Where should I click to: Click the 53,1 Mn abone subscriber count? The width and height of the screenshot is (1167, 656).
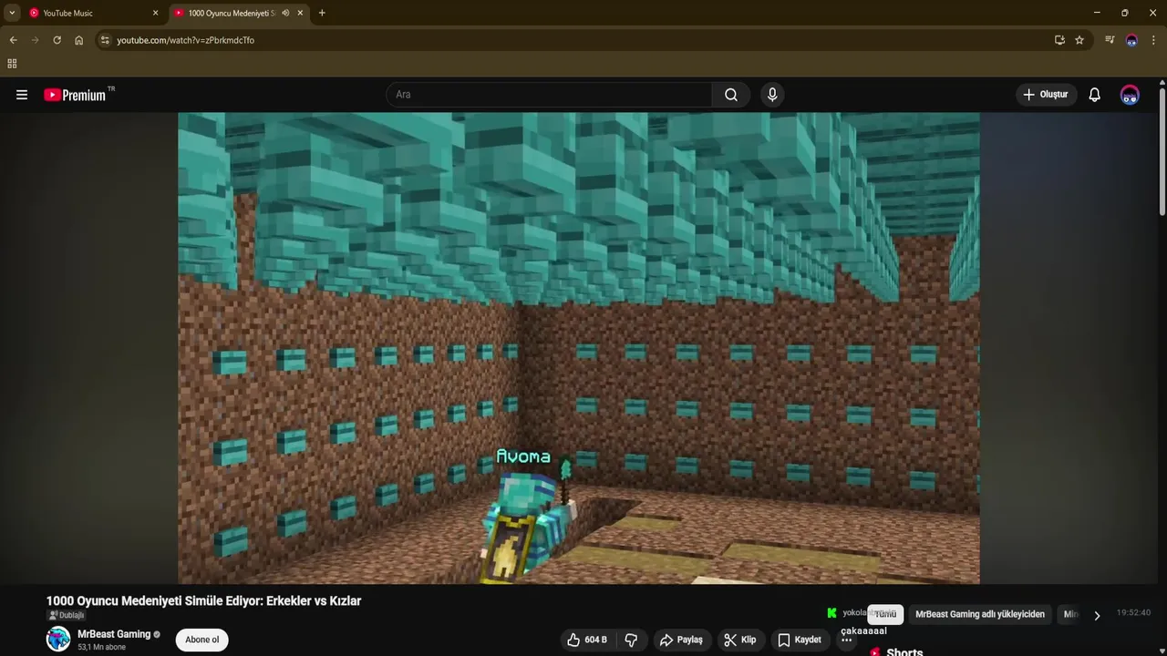coord(101,648)
